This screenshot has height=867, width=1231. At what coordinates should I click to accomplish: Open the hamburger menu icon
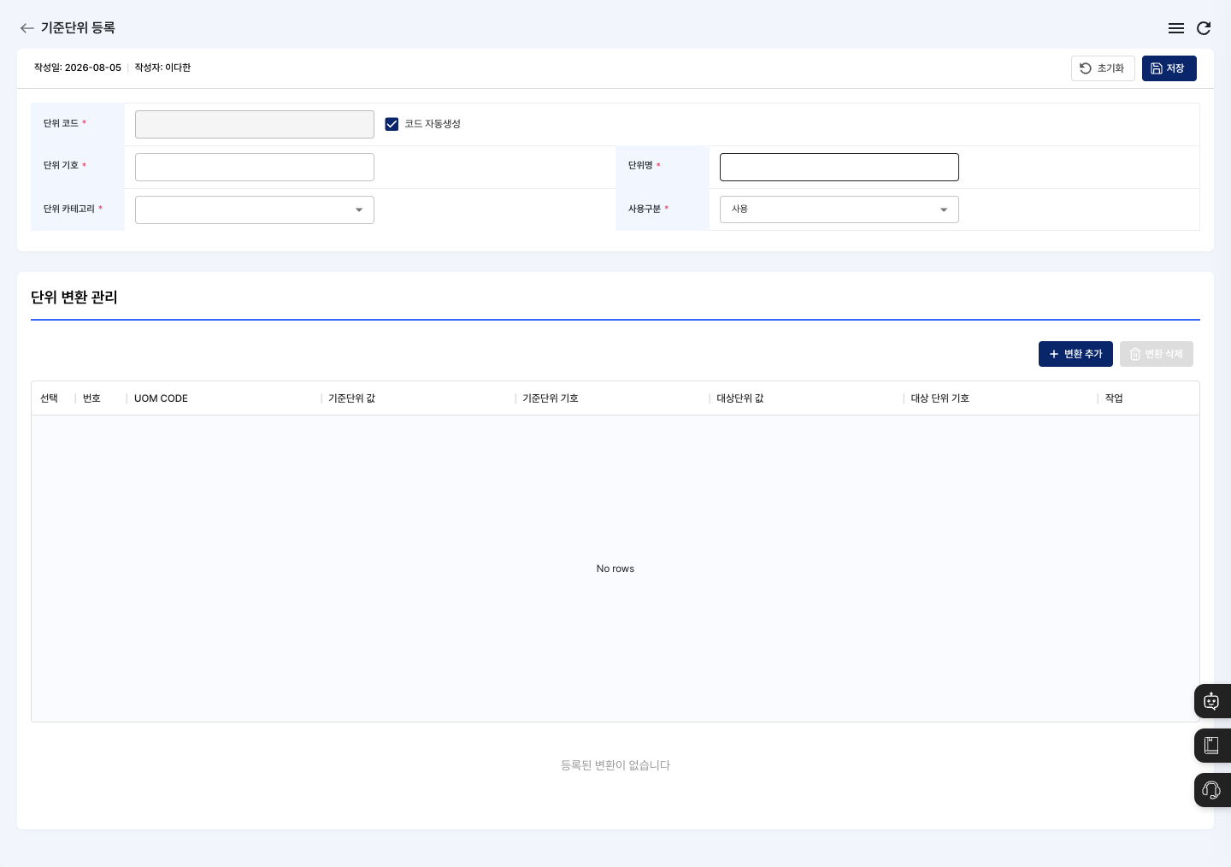pyautogui.click(x=1176, y=28)
